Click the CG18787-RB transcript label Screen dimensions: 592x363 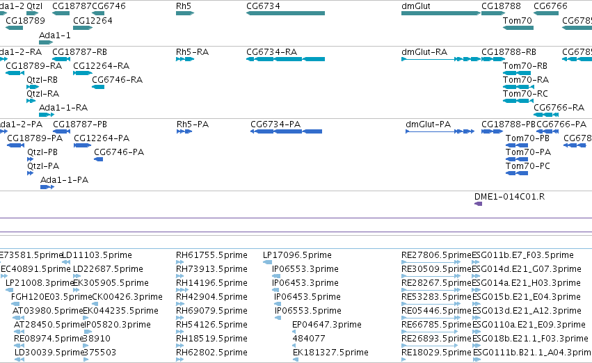click(x=79, y=51)
